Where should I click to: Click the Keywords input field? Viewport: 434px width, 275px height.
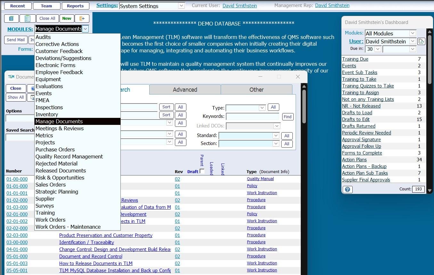tap(252, 117)
